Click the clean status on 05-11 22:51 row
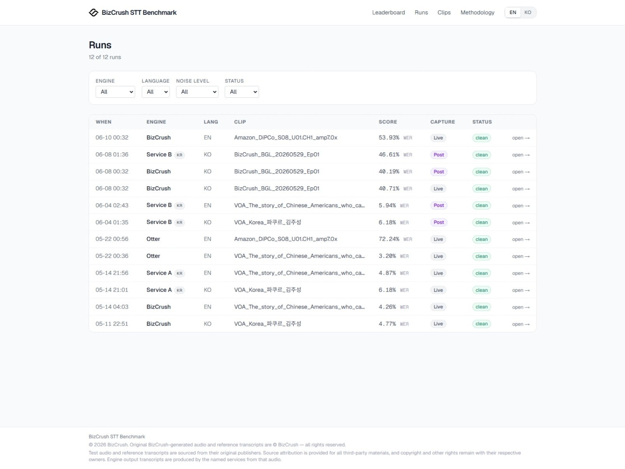This screenshot has height=469, width=625. 482,324
